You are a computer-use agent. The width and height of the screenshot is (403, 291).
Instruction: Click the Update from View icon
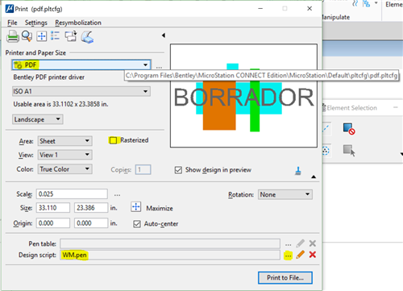(x=71, y=36)
